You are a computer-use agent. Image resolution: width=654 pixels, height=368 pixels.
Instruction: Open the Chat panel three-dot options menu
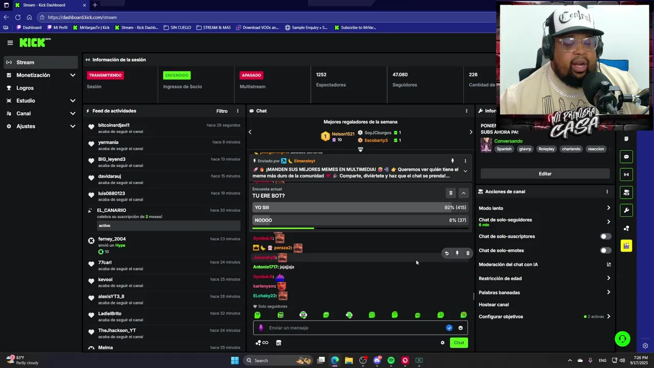click(466, 111)
